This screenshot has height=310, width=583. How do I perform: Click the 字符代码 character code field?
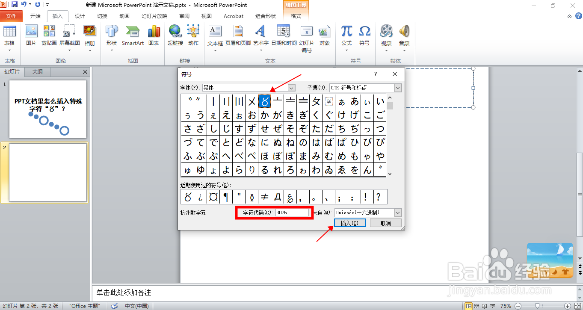[292, 213]
